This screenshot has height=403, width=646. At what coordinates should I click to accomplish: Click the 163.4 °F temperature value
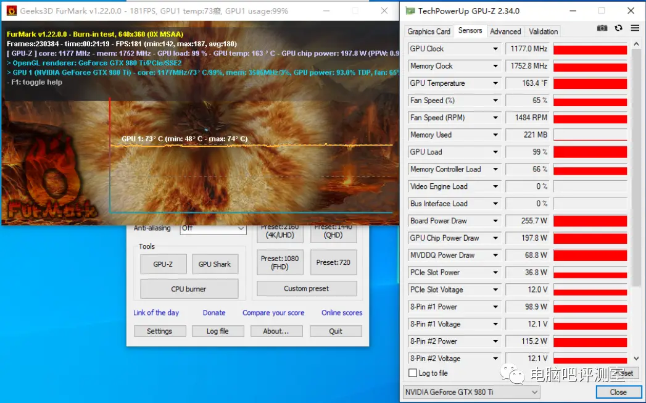coord(528,83)
